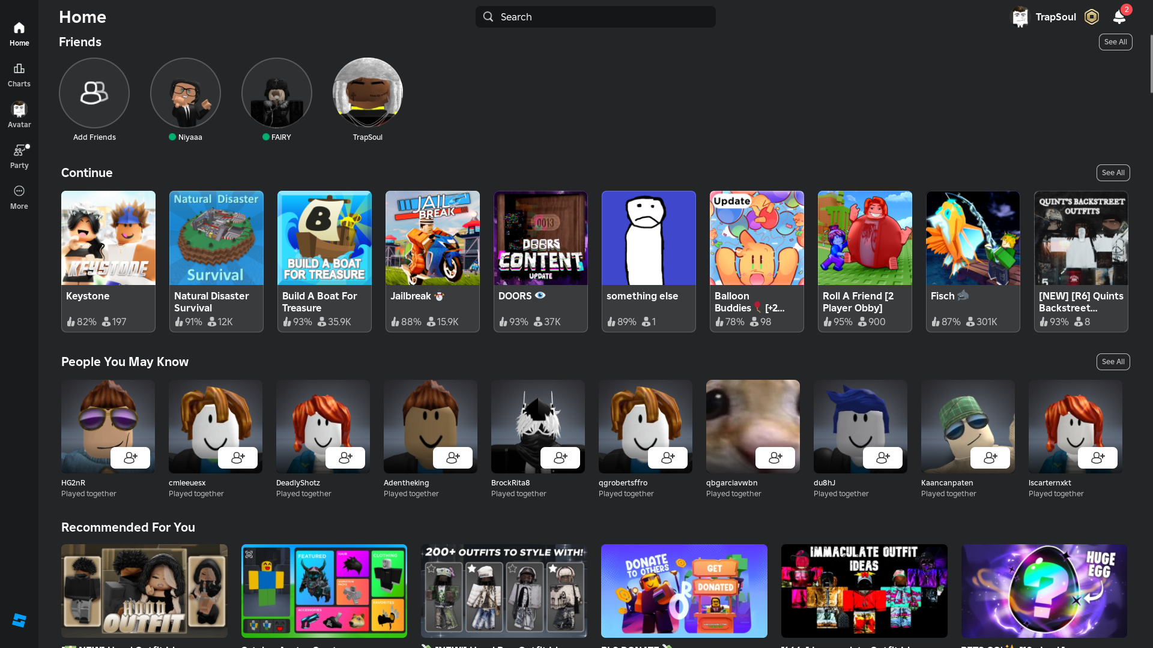Click See All for People You May Know
Screen dimensions: 1153x648
click(x=1113, y=362)
